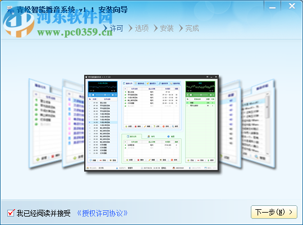
Task: Click the installer app icon in title bar
Action: 10,10
